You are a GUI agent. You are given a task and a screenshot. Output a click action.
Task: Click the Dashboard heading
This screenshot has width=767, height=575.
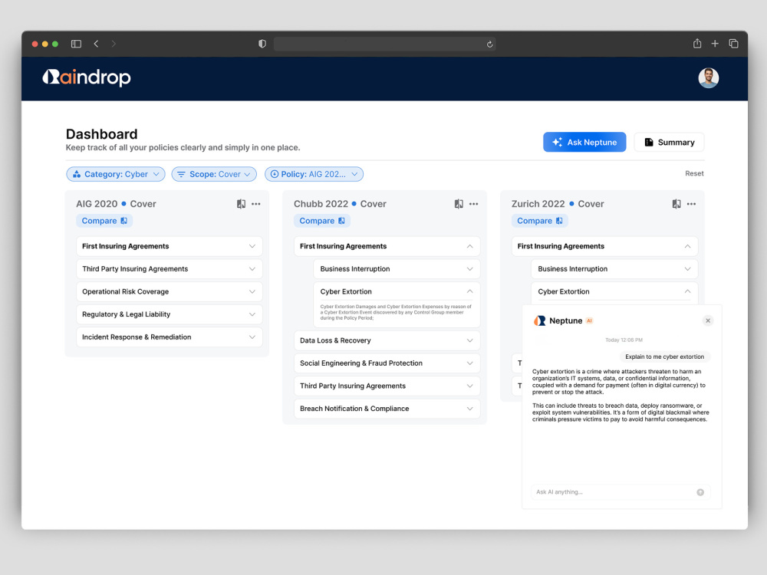(x=102, y=134)
